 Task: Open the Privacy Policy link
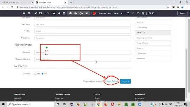tap(111, 81)
